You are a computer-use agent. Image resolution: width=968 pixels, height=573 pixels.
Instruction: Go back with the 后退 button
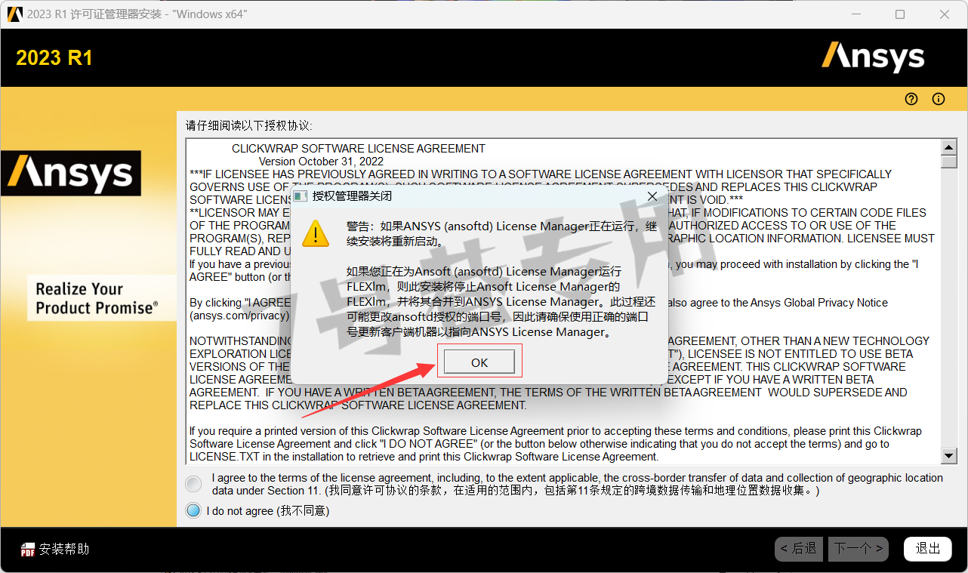[x=799, y=549]
